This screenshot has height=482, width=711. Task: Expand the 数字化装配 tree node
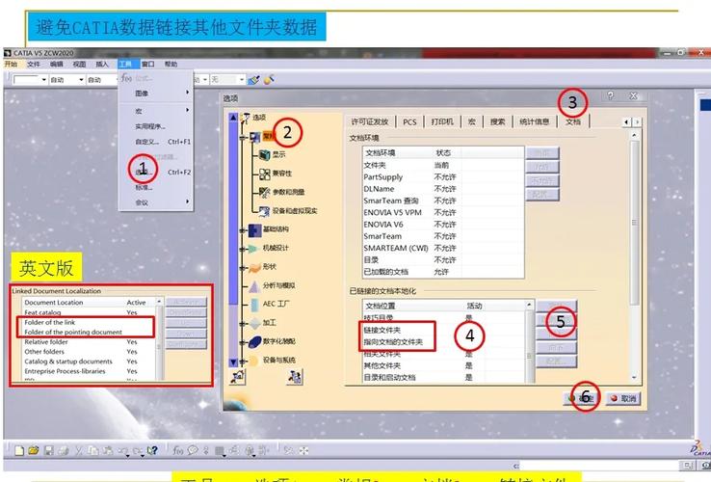(x=243, y=342)
